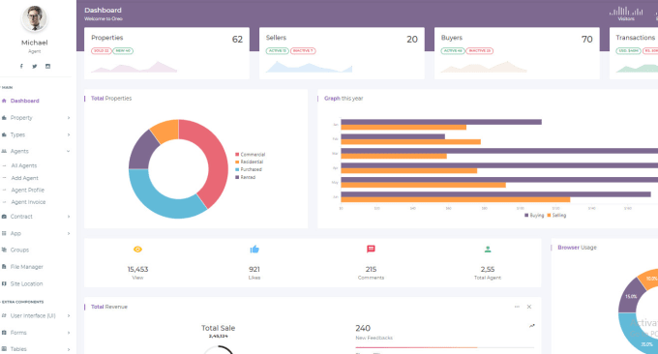
Task: Expand the Property sidebar menu
Action: click(x=36, y=118)
